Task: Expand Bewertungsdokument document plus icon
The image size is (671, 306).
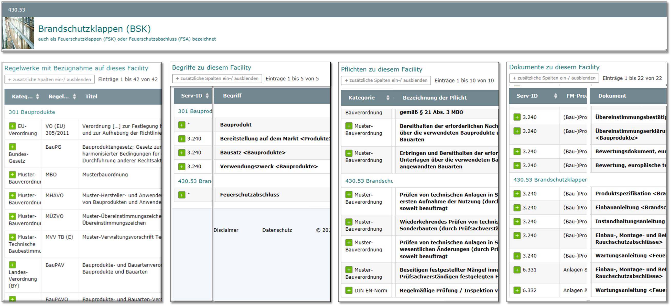Action: click(x=517, y=151)
